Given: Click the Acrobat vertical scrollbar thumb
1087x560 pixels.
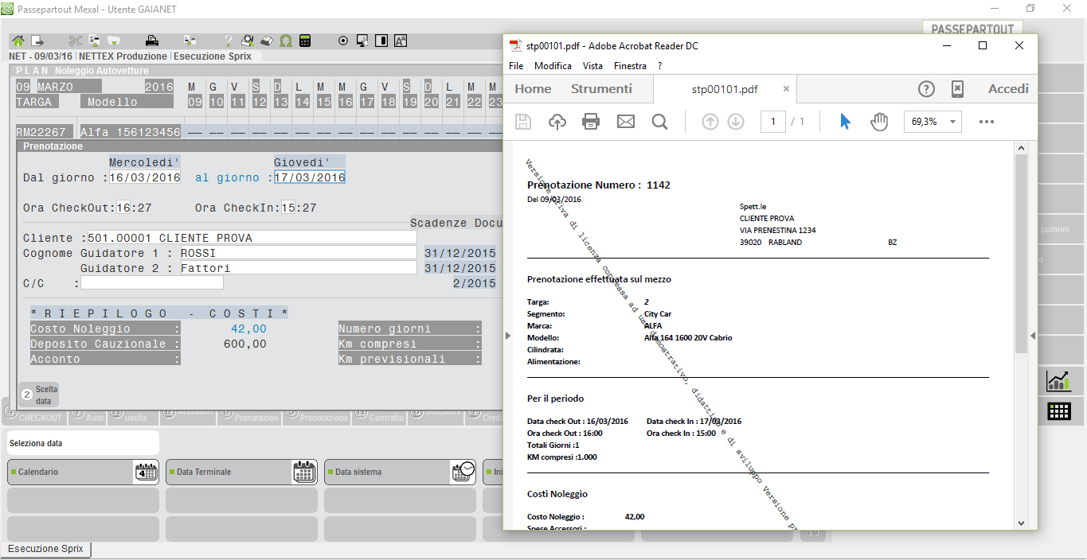Looking at the screenshot, I should tap(1021, 253).
